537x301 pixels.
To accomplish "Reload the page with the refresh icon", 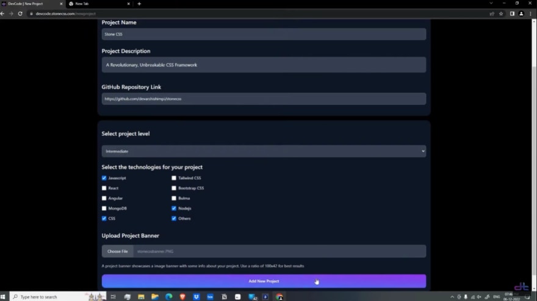I will click(20, 13).
